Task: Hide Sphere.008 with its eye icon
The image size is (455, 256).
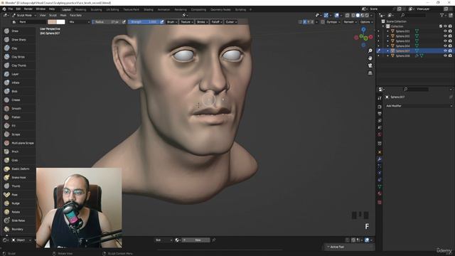Action: coord(445,55)
